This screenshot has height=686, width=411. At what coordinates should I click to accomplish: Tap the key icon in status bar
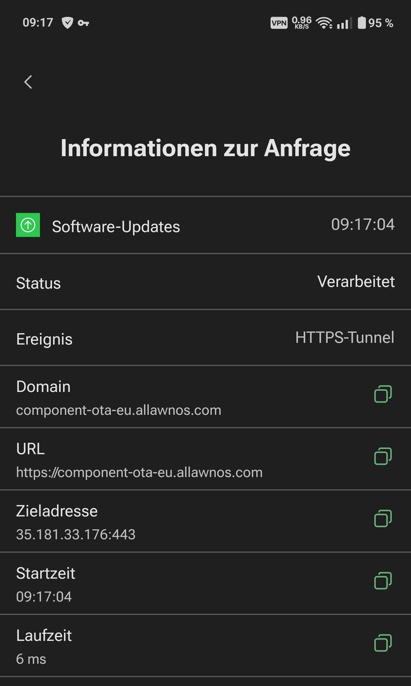(x=84, y=23)
